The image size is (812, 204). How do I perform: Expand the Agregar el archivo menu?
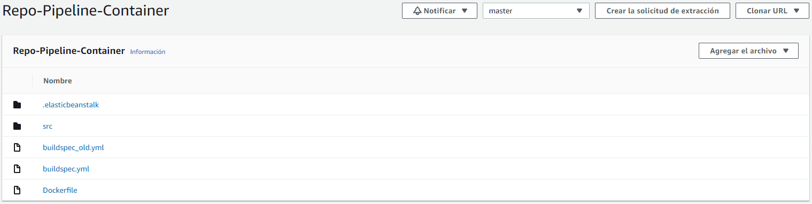[748, 51]
